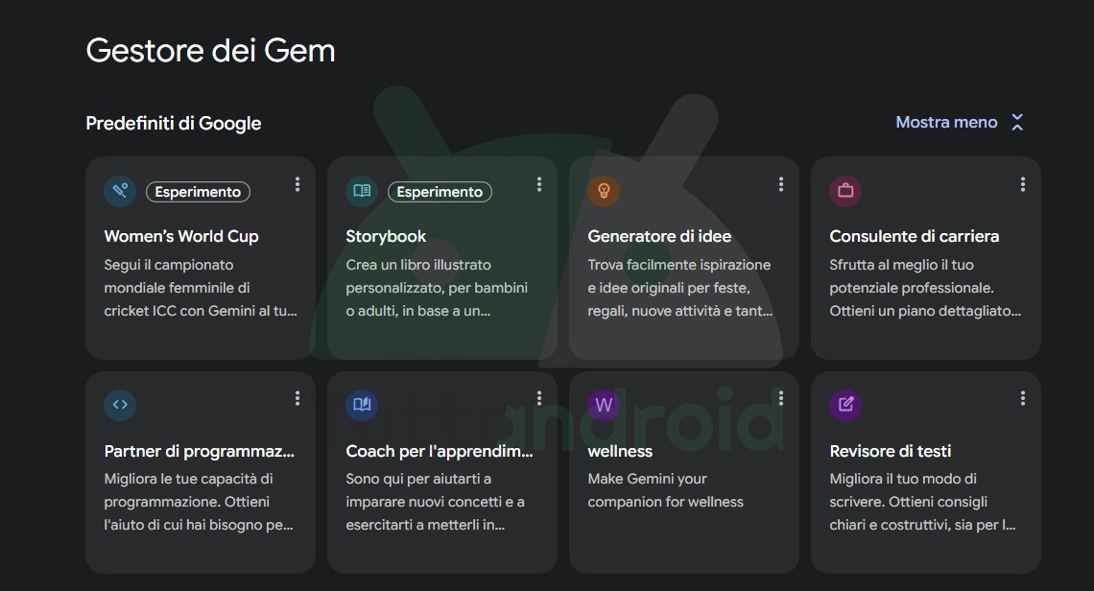Click the Storybook open-book icon
The image size is (1094, 591).
362,191
